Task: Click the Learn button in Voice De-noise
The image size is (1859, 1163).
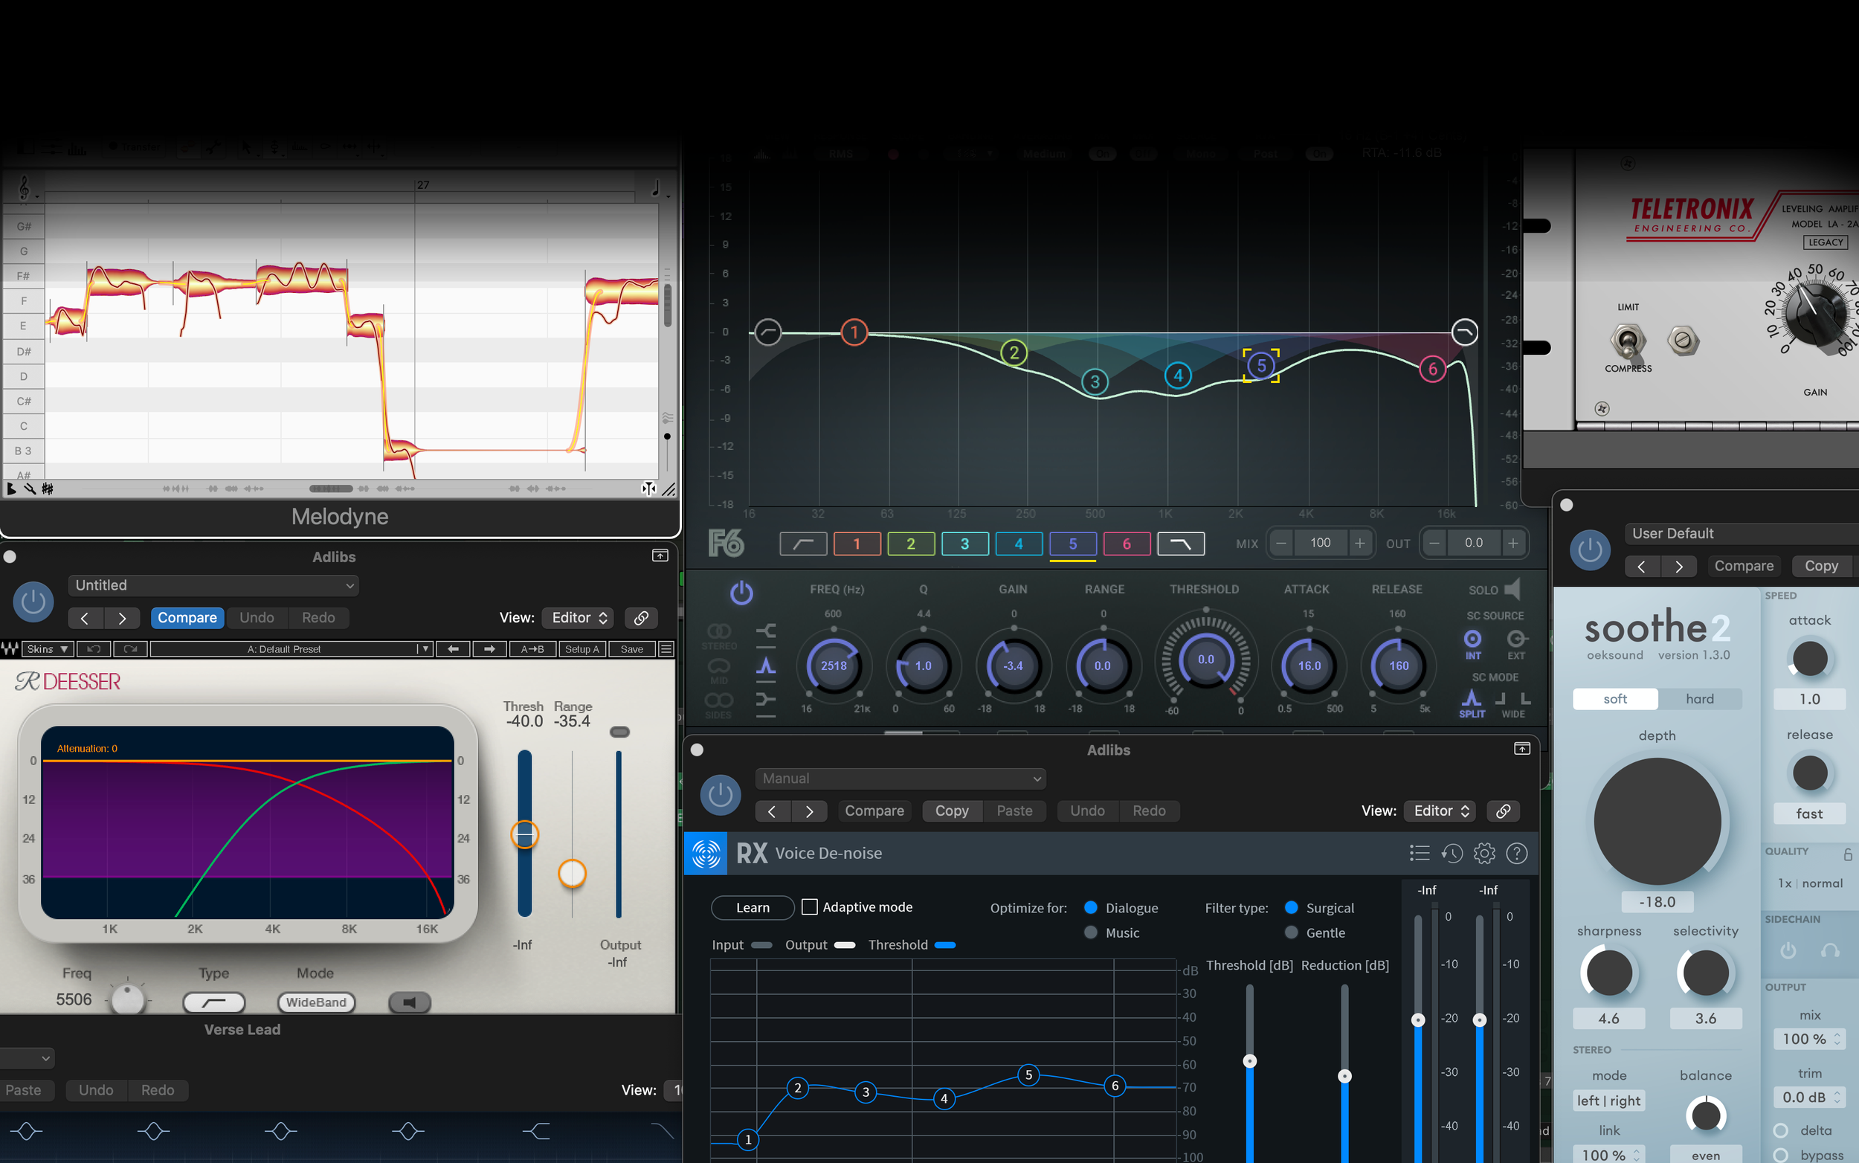Action: pyautogui.click(x=753, y=908)
